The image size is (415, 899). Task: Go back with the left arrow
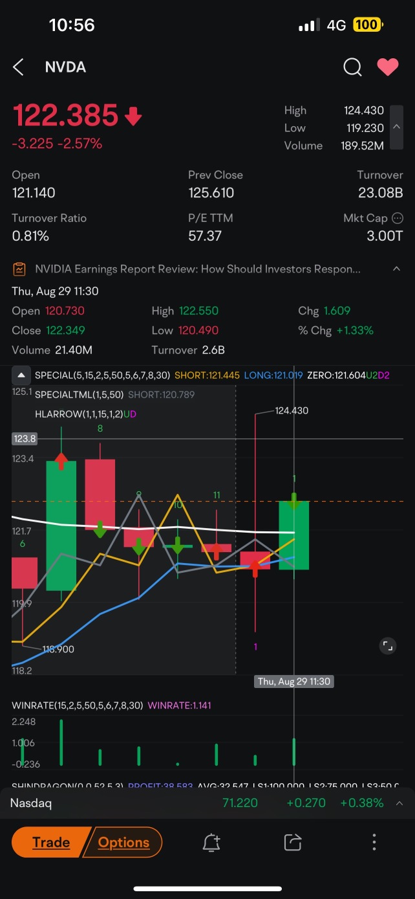18,67
